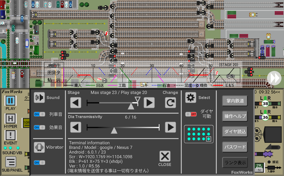Open the SUB PANEL menu icon
The height and width of the screenshot is (176, 284).
click(x=11, y=162)
